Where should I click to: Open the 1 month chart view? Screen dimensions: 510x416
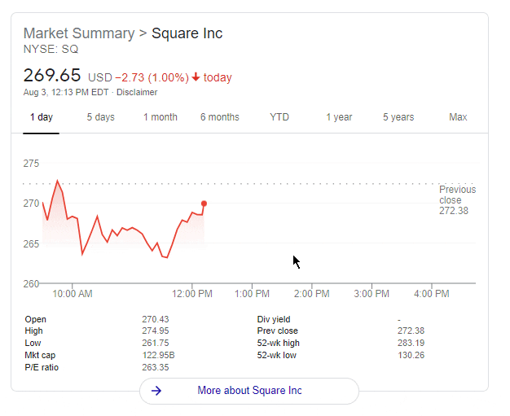click(x=160, y=117)
